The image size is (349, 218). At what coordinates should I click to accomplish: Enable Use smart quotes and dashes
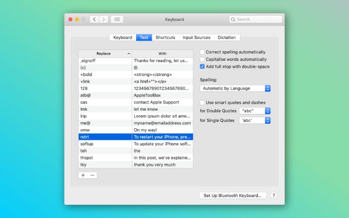point(202,102)
